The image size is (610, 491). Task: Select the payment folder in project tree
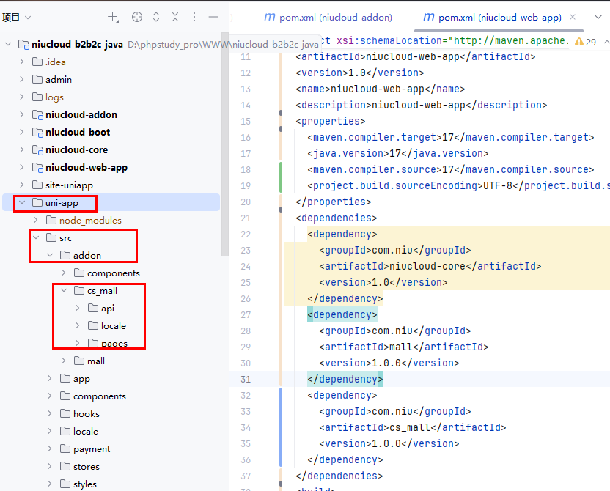tap(91, 449)
